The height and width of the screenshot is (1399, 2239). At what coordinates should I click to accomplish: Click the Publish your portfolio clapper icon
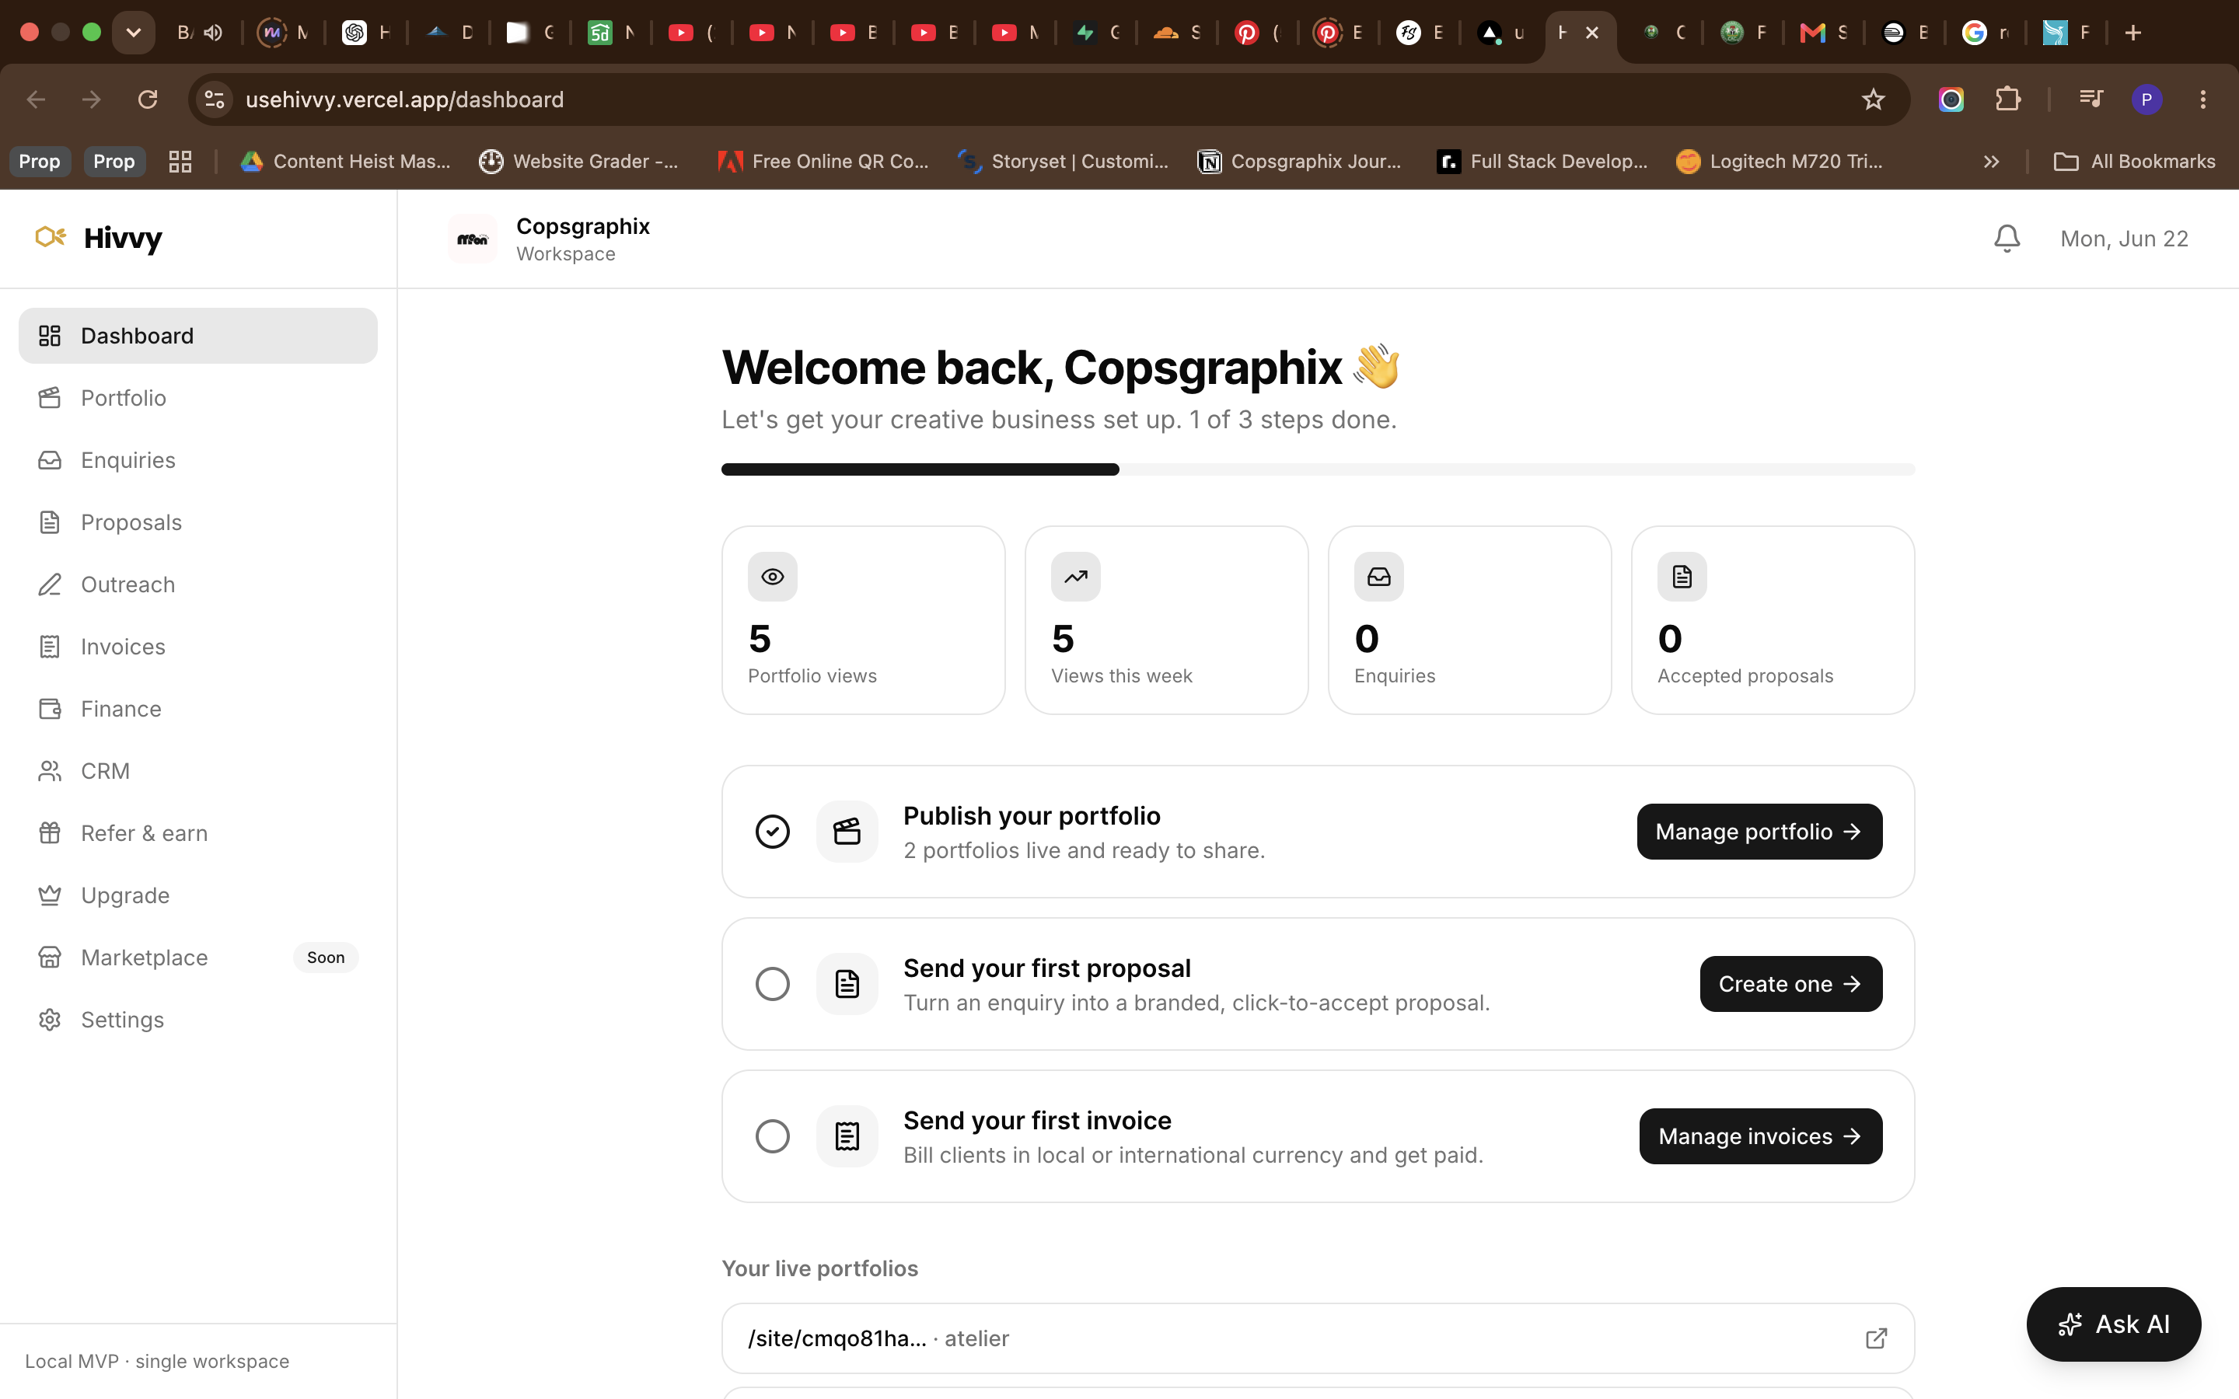(847, 832)
